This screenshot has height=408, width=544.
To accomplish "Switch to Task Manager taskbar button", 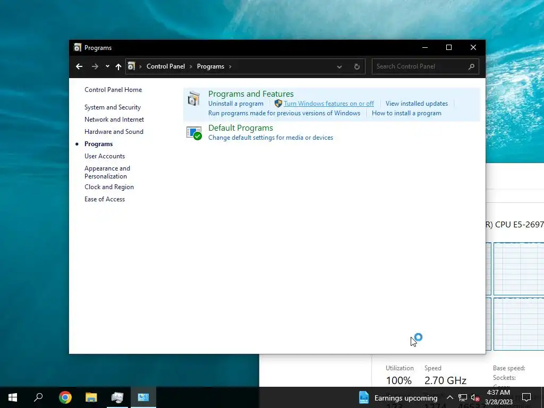I will click(117, 397).
